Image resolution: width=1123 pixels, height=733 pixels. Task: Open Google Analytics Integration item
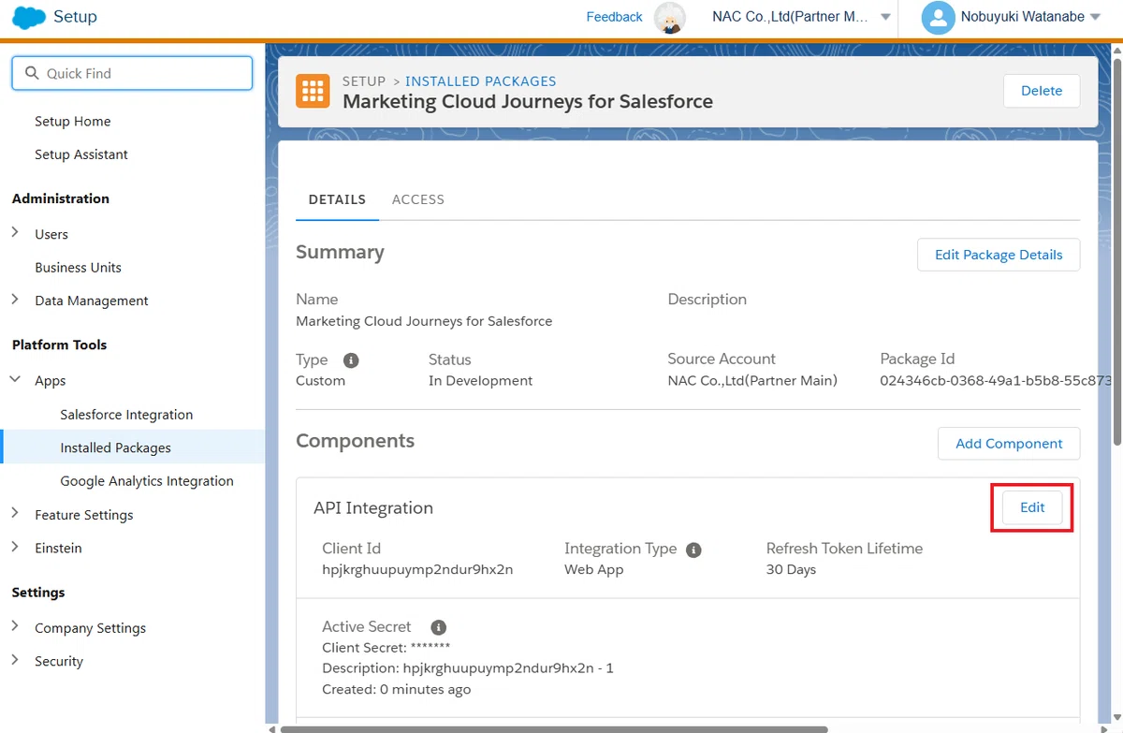147,481
